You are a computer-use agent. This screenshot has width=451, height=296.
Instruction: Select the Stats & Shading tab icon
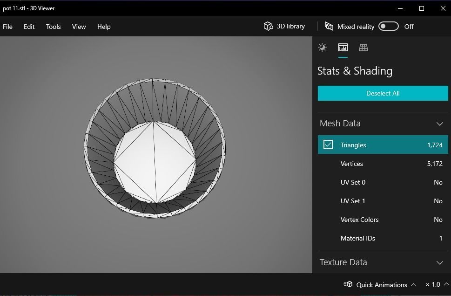click(343, 47)
